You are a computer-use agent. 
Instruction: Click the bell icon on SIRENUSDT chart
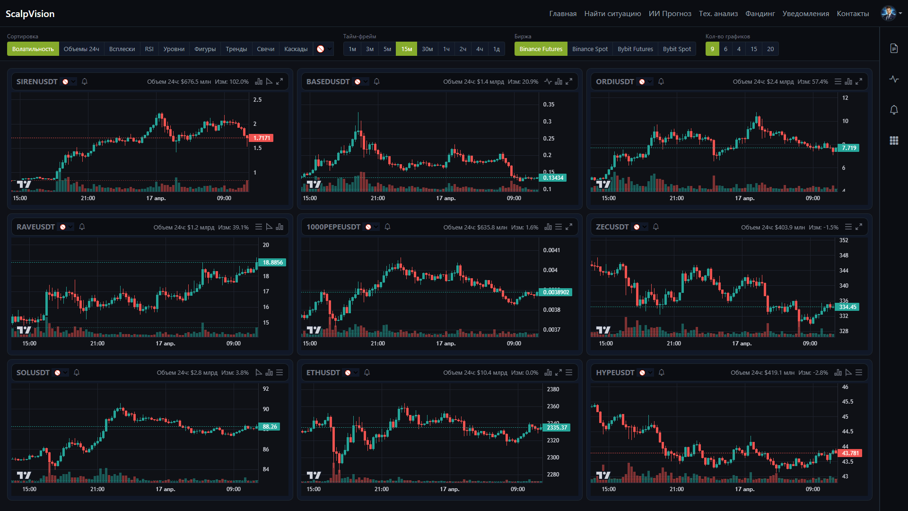coord(85,81)
